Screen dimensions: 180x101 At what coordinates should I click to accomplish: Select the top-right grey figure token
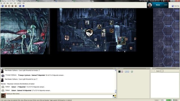point(111,22)
